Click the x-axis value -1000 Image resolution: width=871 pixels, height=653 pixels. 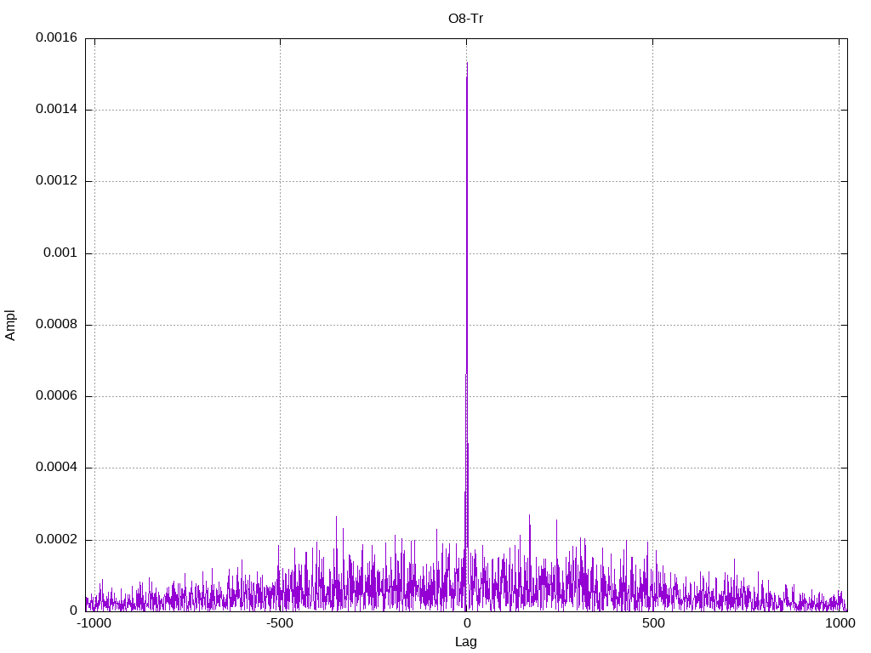93,623
